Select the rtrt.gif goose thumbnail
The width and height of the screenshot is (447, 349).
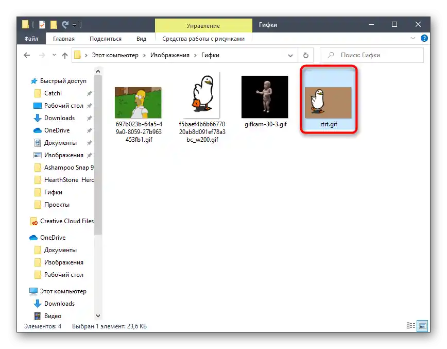point(328,103)
